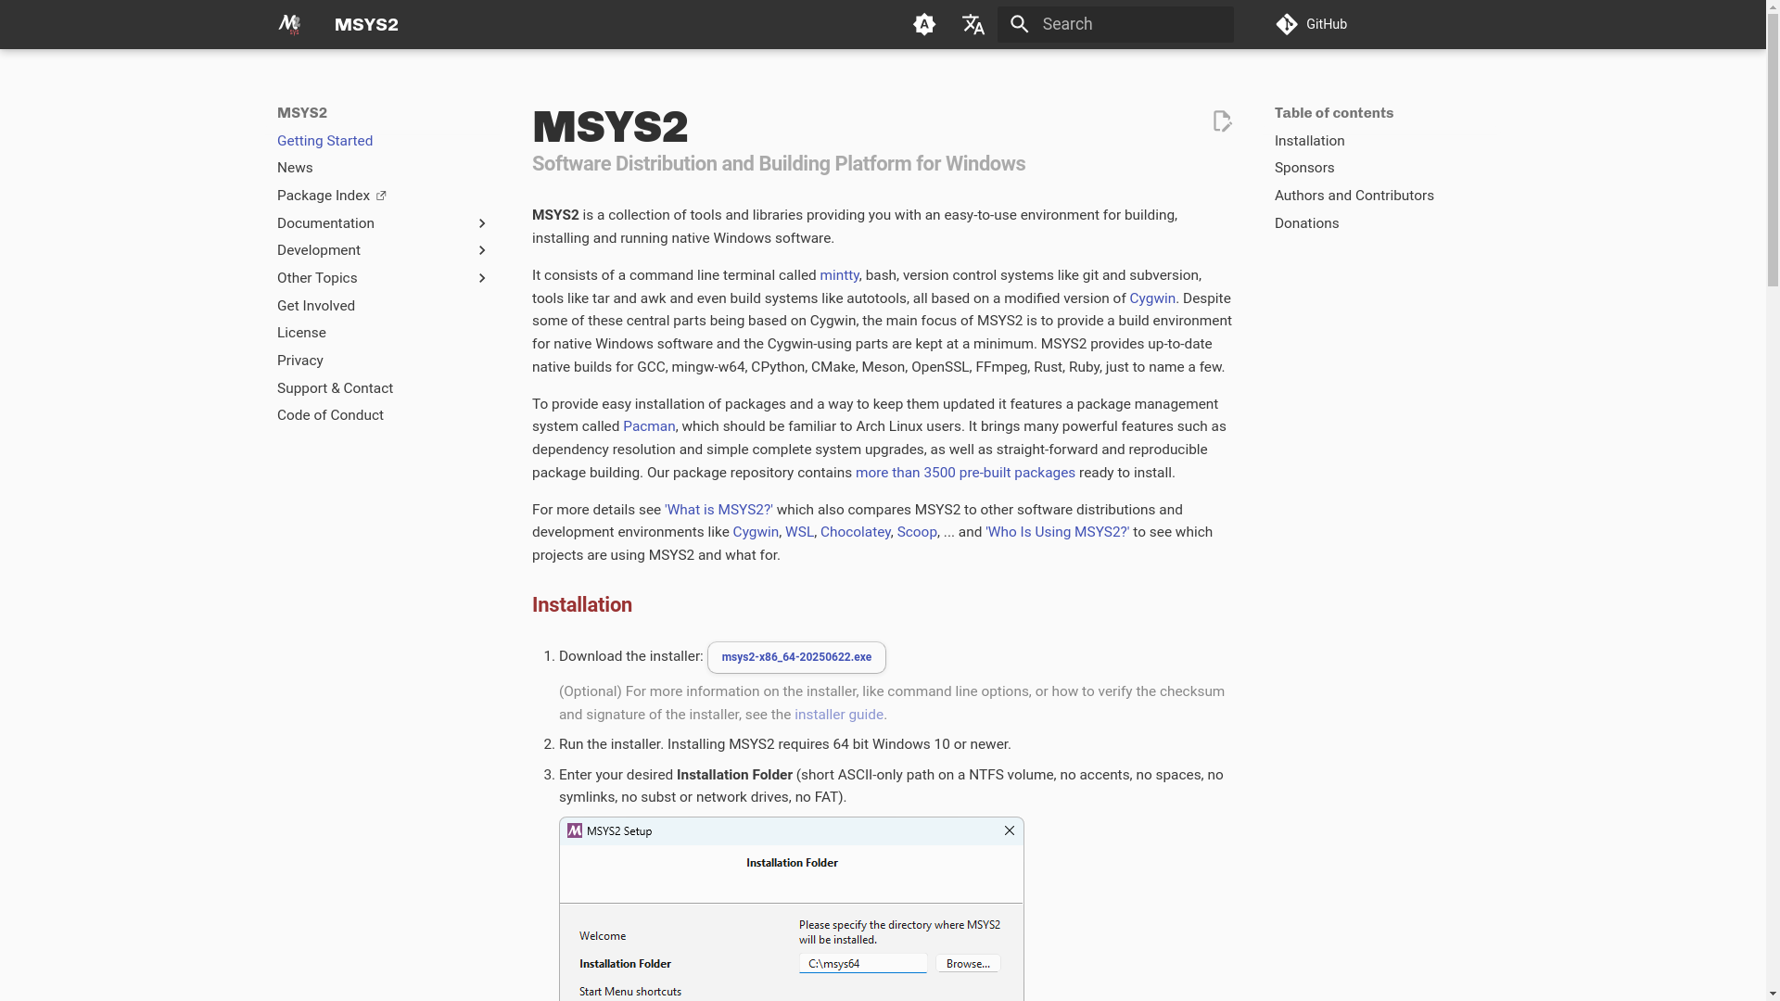Click the Other Topics sidebar label
The width and height of the screenshot is (1780, 1001).
click(x=317, y=278)
